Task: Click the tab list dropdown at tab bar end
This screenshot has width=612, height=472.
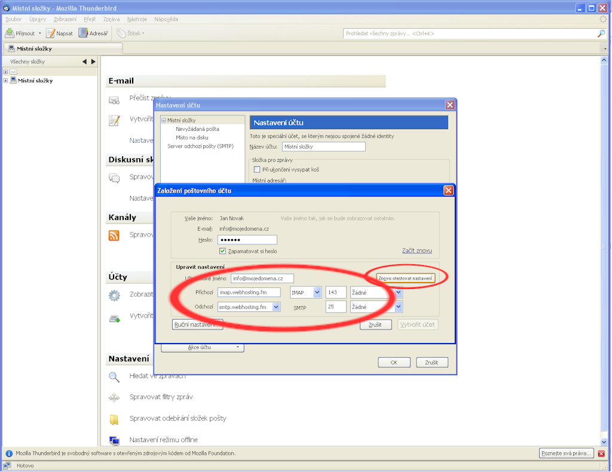Action: [605, 49]
